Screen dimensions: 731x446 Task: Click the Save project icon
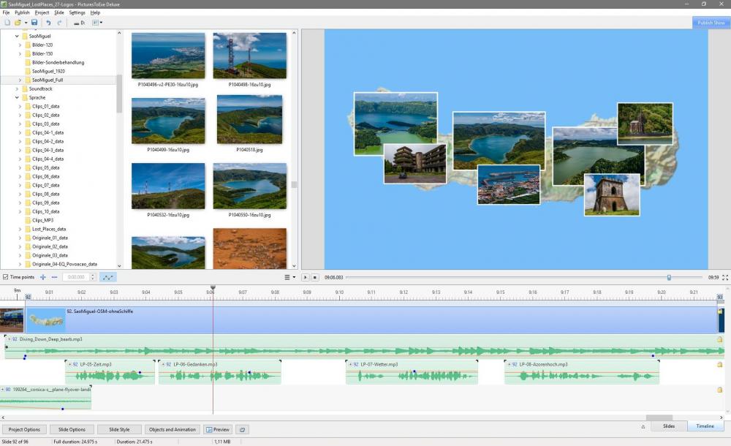[x=34, y=23]
